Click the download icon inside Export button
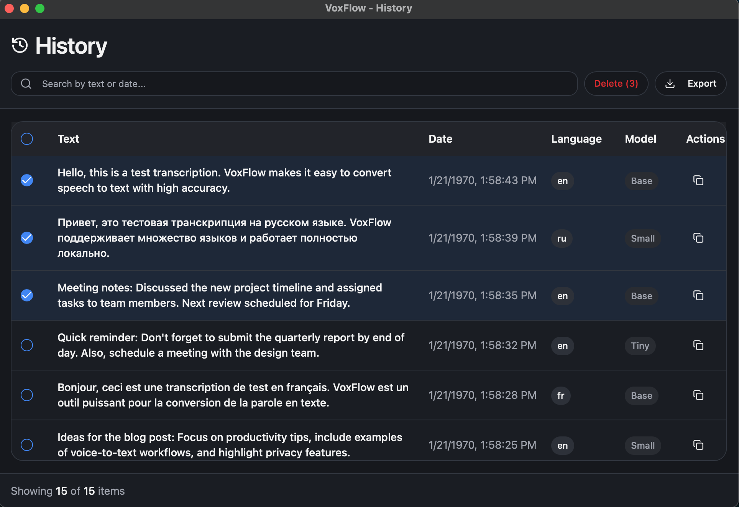The width and height of the screenshot is (739, 507). tap(670, 84)
